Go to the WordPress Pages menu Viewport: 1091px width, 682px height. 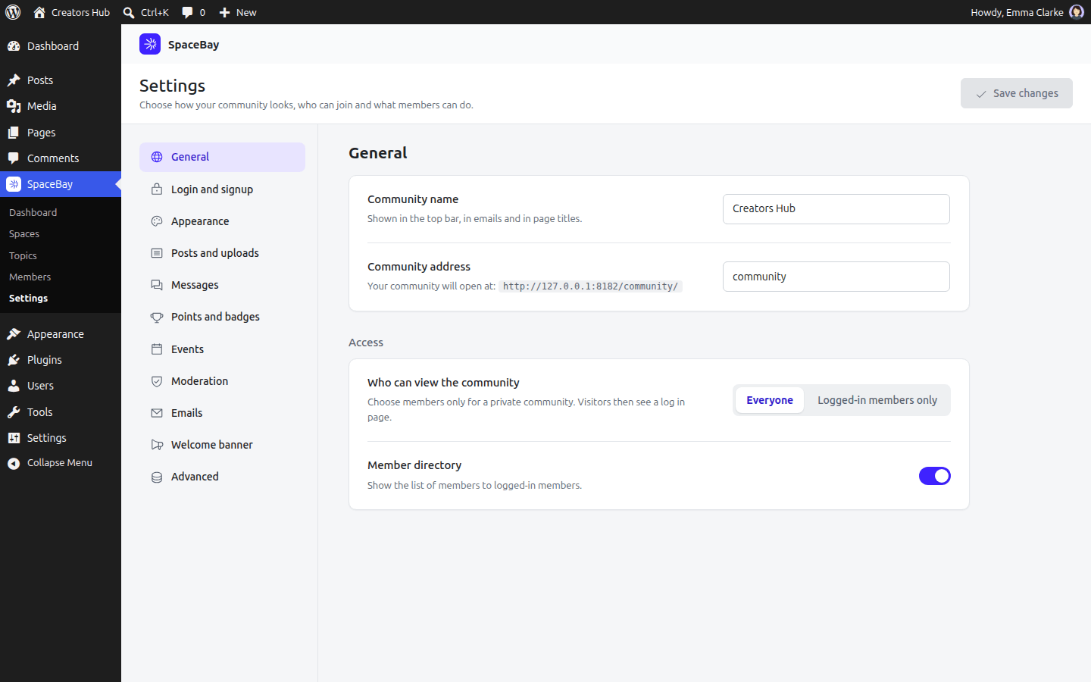pos(61,133)
